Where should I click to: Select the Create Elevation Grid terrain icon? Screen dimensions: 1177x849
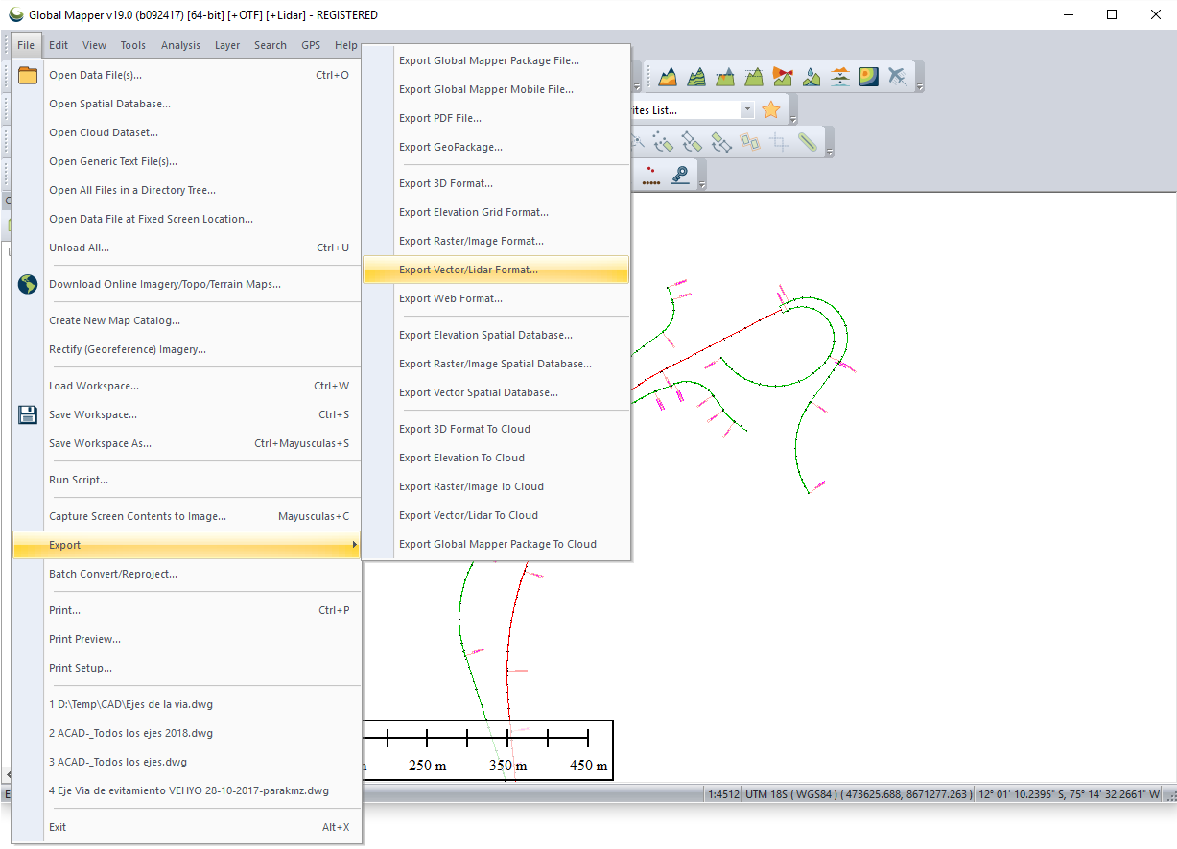tap(669, 76)
